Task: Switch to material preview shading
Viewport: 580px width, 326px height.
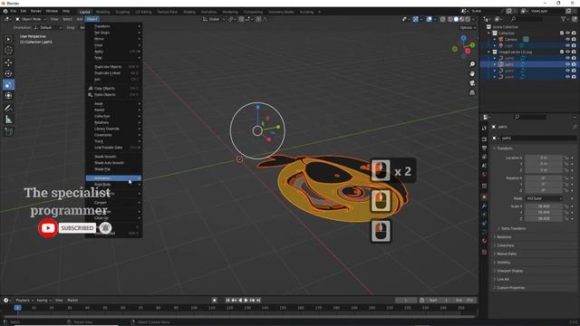Action: tap(462, 19)
